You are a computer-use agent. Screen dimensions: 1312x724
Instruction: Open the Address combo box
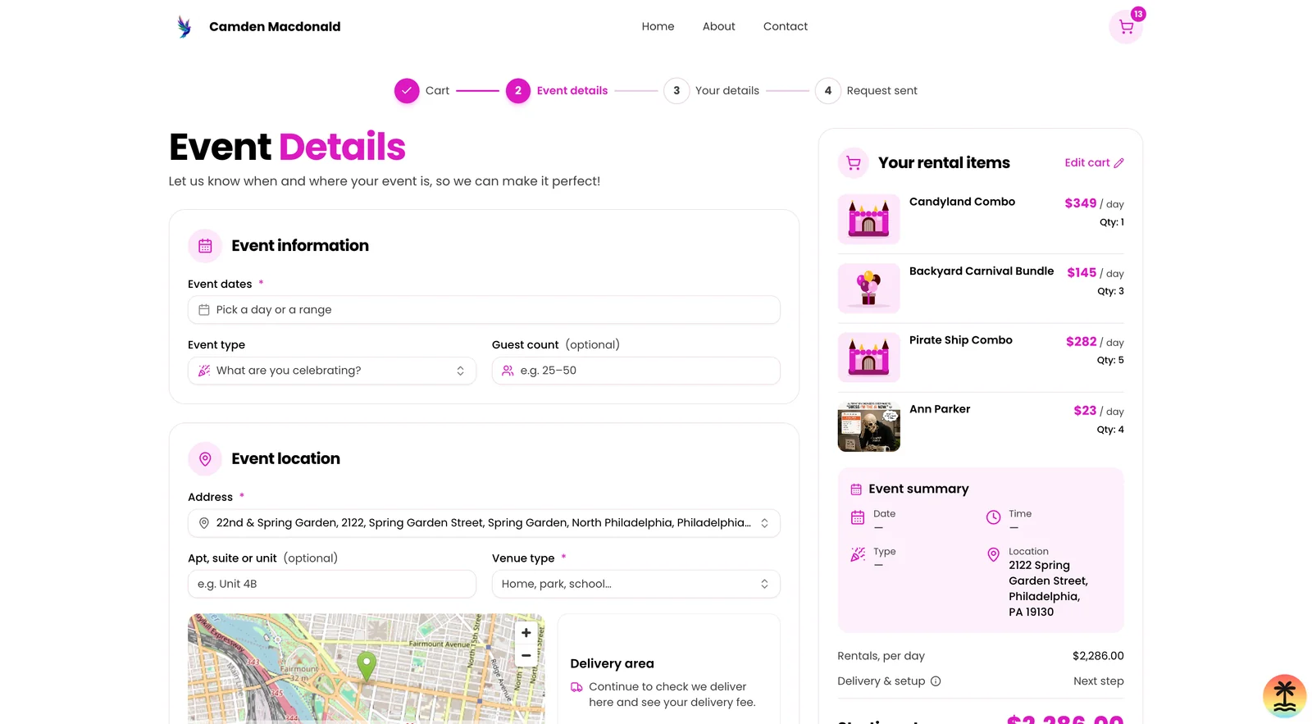coord(484,523)
